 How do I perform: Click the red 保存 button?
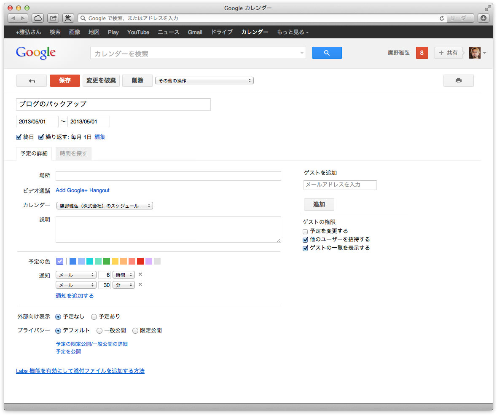[64, 81]
